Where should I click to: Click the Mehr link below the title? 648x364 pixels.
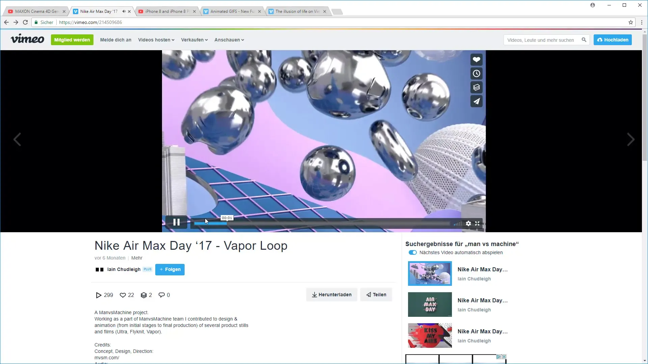(x=137, y=258)
